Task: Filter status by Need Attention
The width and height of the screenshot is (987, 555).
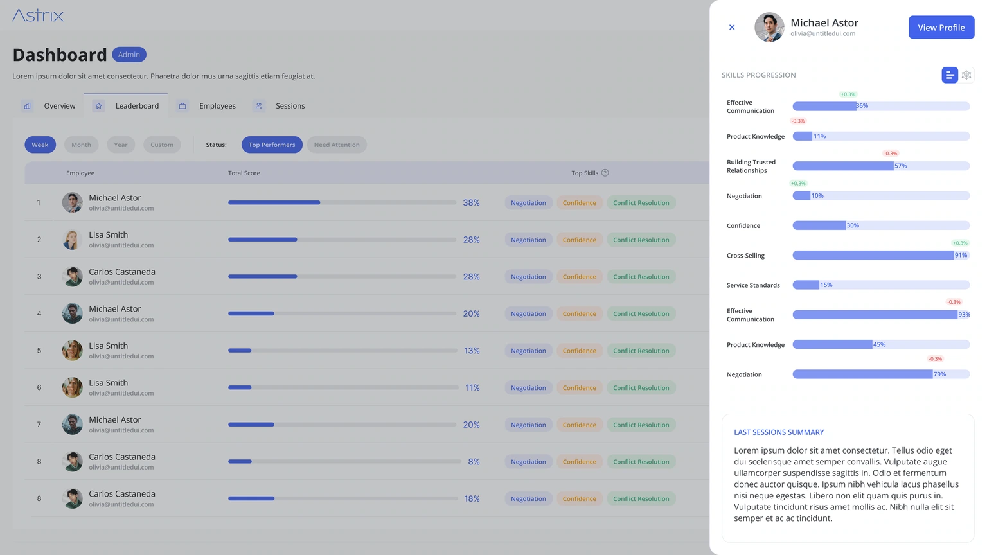Action: (337, 145)
